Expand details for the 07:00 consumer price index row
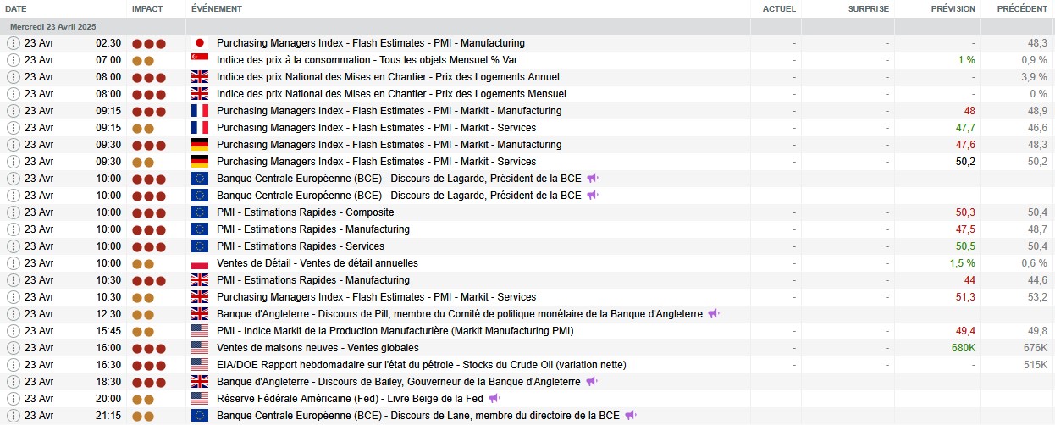The width and height of the screenshot is (1055, 425). click(13, 60)
